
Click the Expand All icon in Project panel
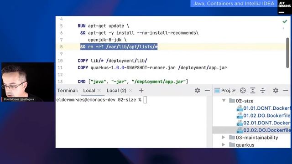pyautogui.click(x=252, y=91)
